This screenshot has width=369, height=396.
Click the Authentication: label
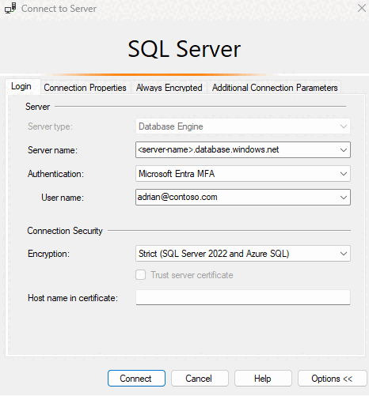pos(55,174)
